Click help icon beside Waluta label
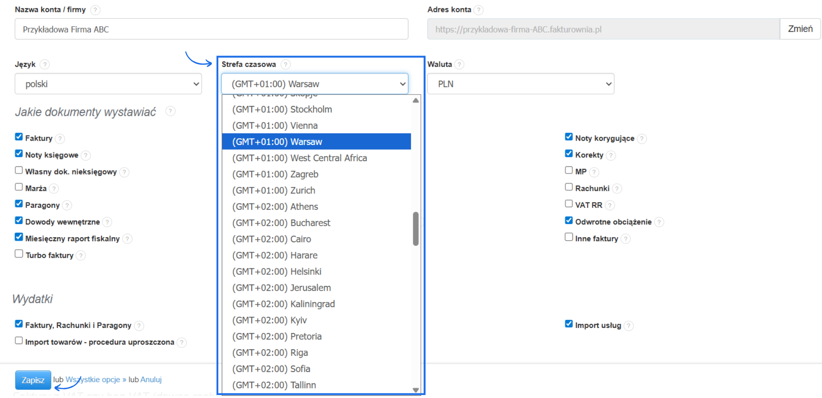 [x=459, y=65]
